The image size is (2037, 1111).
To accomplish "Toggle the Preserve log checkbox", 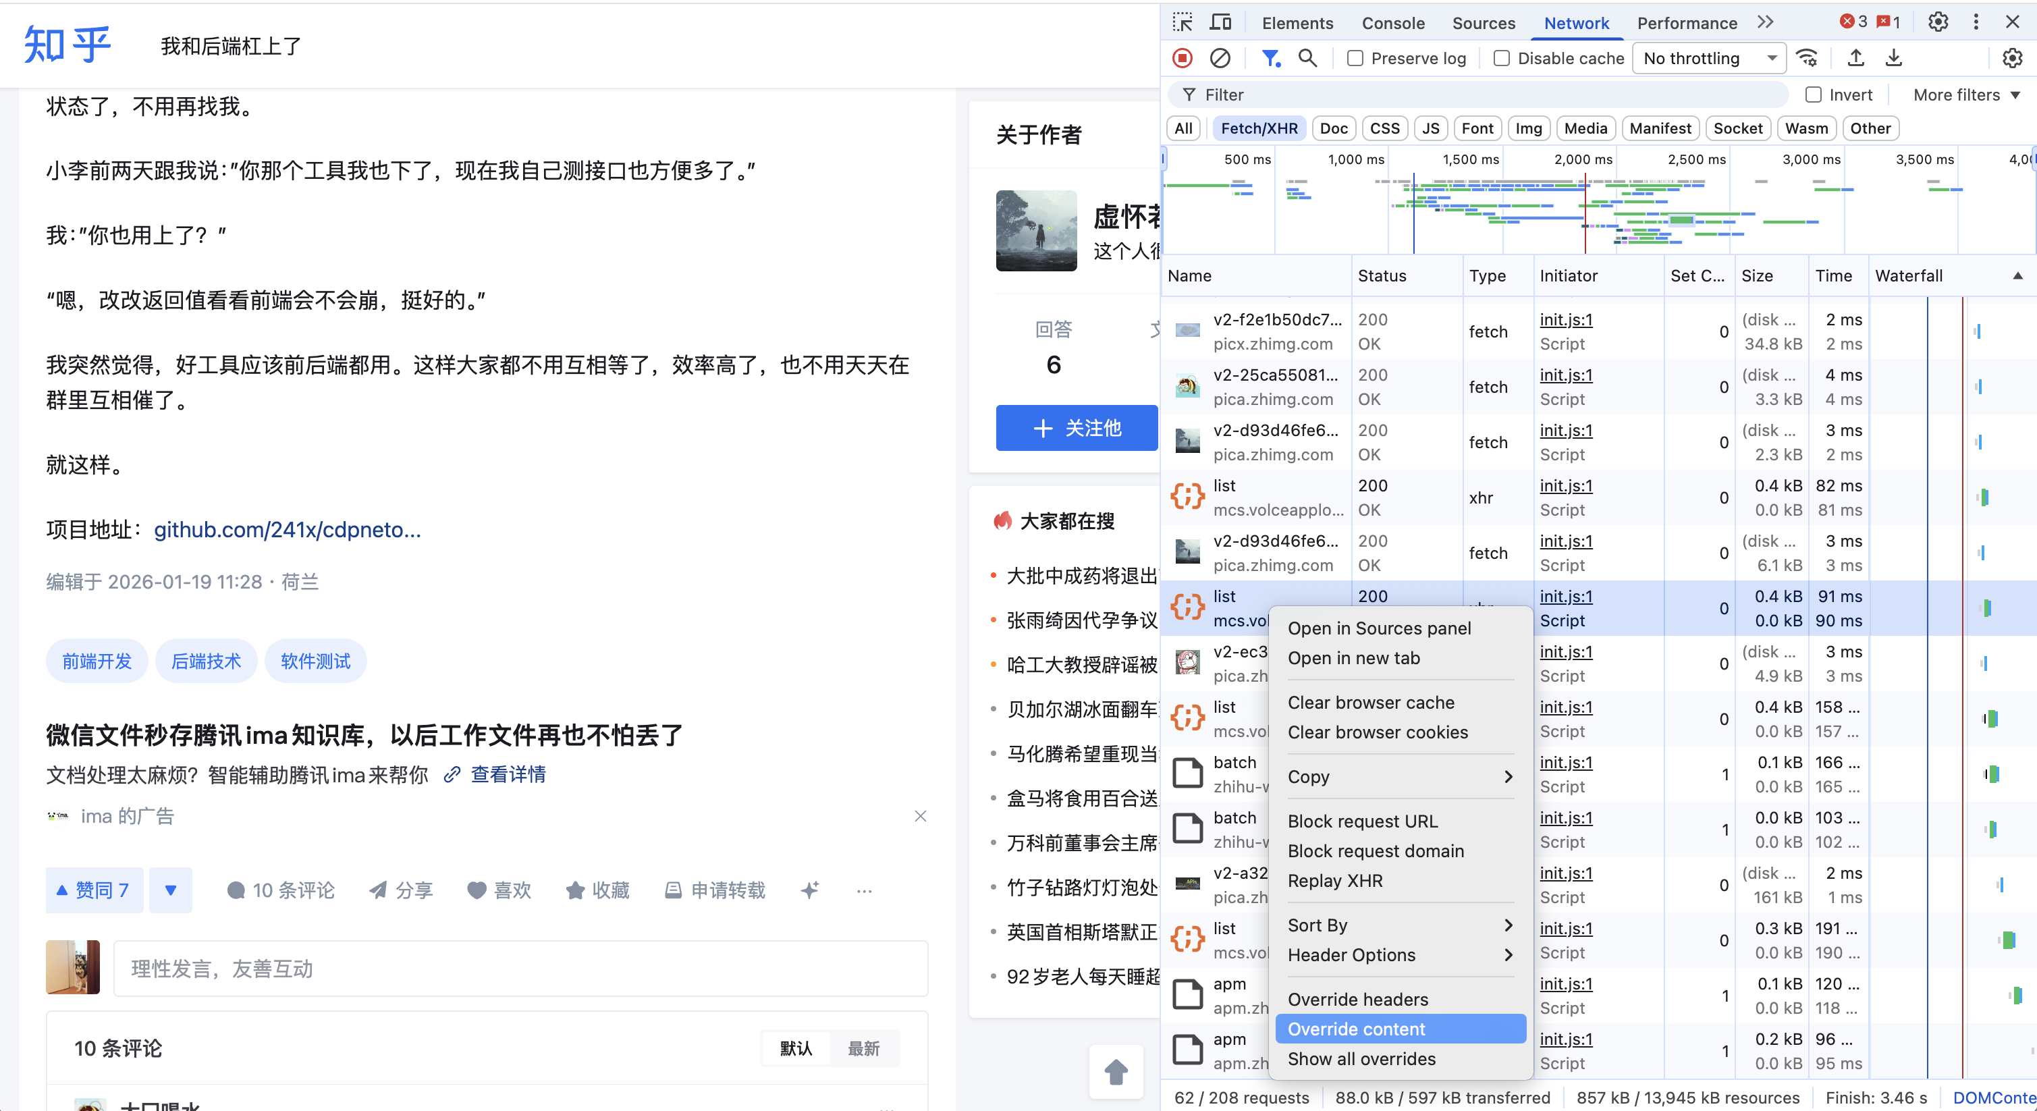I will point(1355,59).
